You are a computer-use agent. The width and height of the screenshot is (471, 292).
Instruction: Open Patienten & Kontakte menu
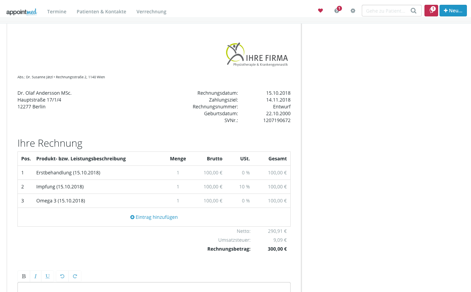(x=101, y=12)
